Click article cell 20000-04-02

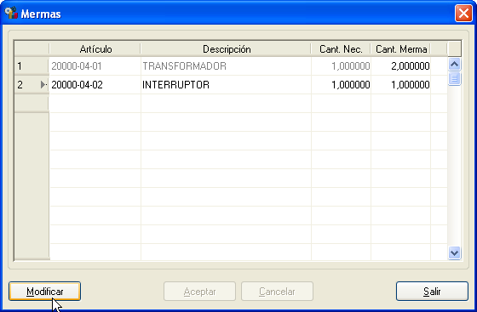tap(95, 85)
